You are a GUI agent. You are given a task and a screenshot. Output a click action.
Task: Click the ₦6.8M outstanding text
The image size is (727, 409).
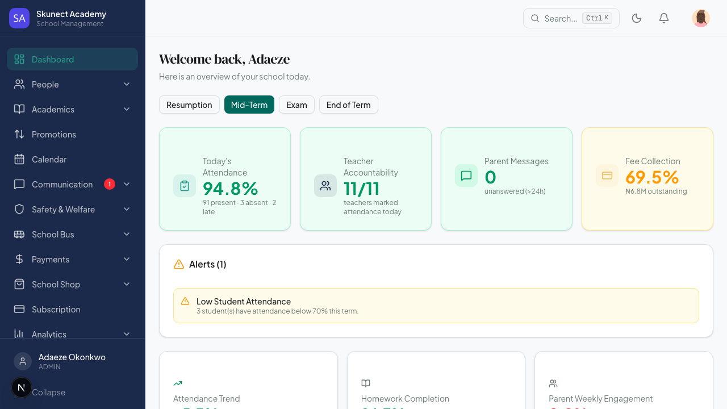coord(656,191)
